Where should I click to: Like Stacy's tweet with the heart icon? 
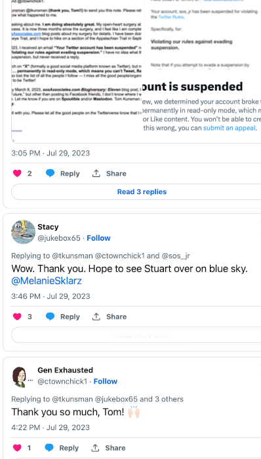pyautogui.click(x=17, y=317)
